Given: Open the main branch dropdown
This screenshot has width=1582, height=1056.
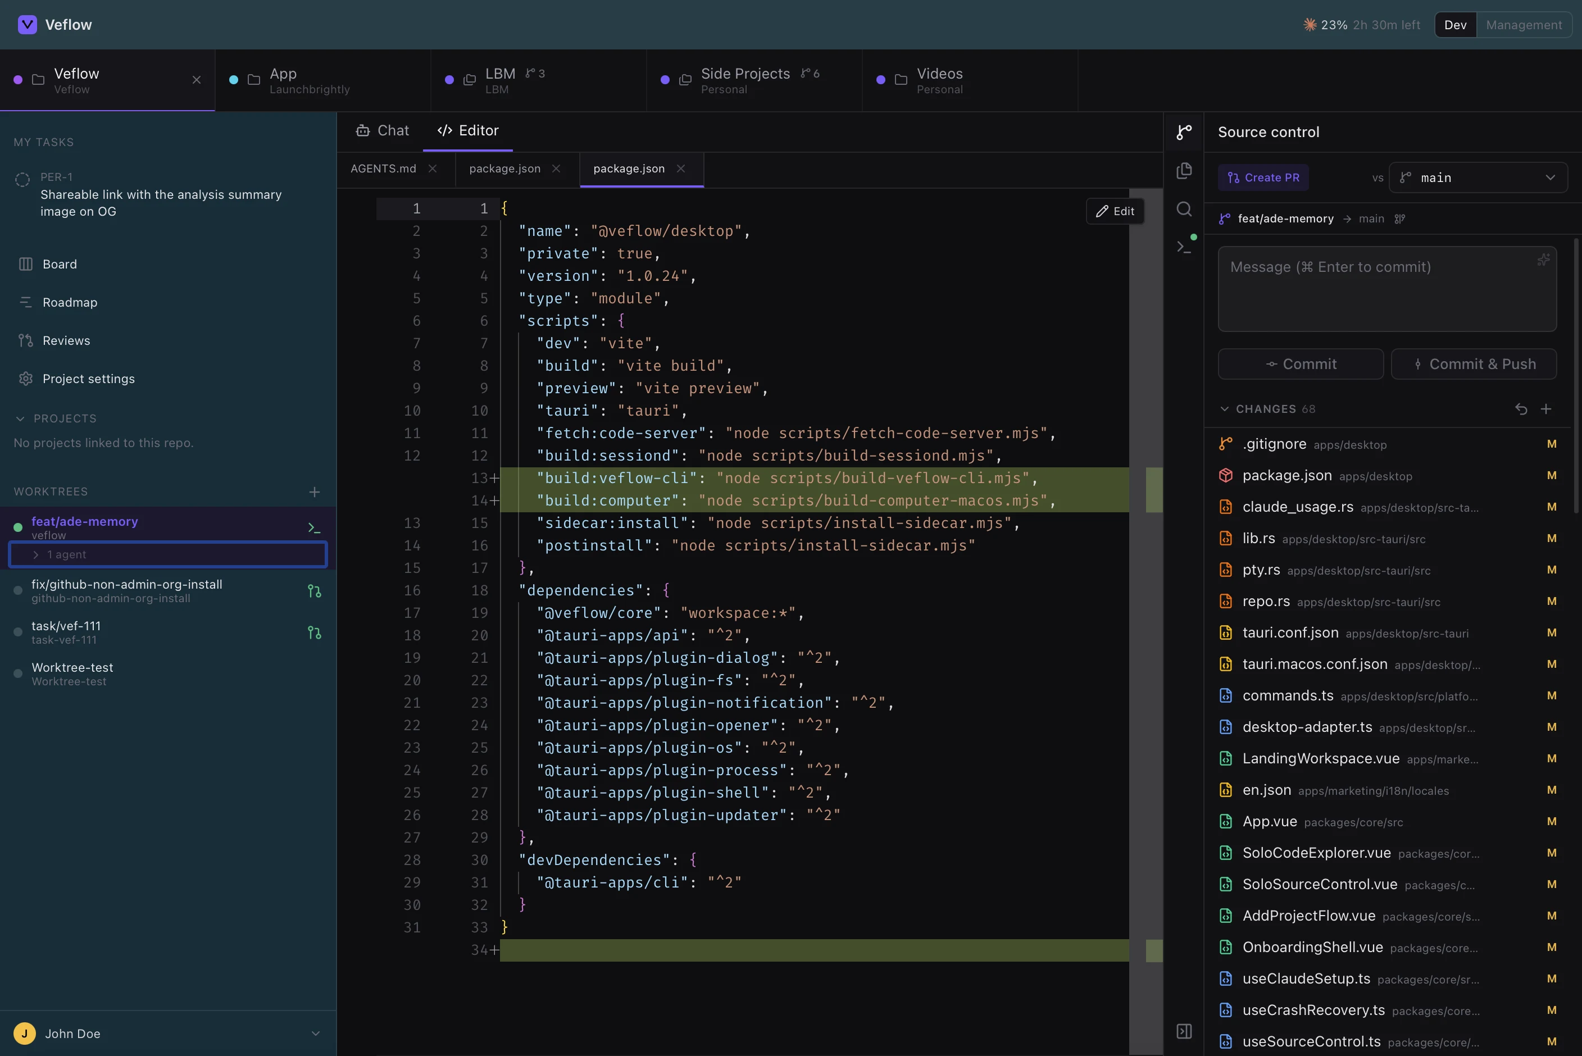Looking at the screenshot, I should point(1478,178).
